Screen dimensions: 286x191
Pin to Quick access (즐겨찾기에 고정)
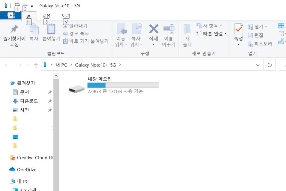click(x=14, y=36)
